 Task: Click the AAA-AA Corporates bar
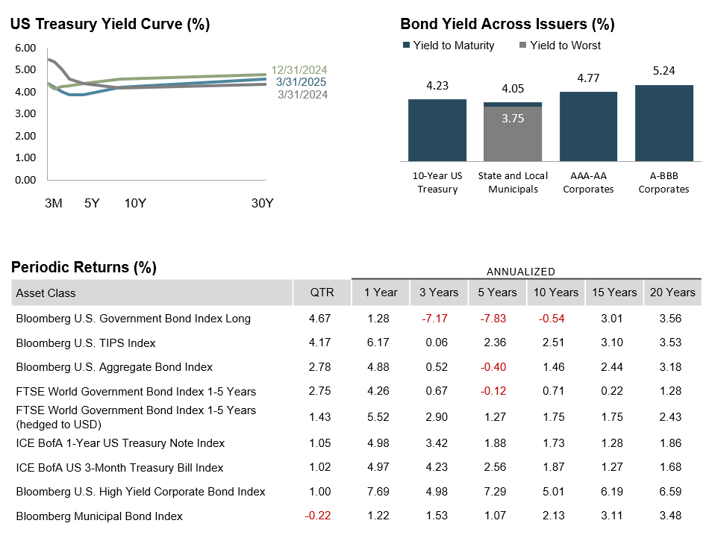588,126
